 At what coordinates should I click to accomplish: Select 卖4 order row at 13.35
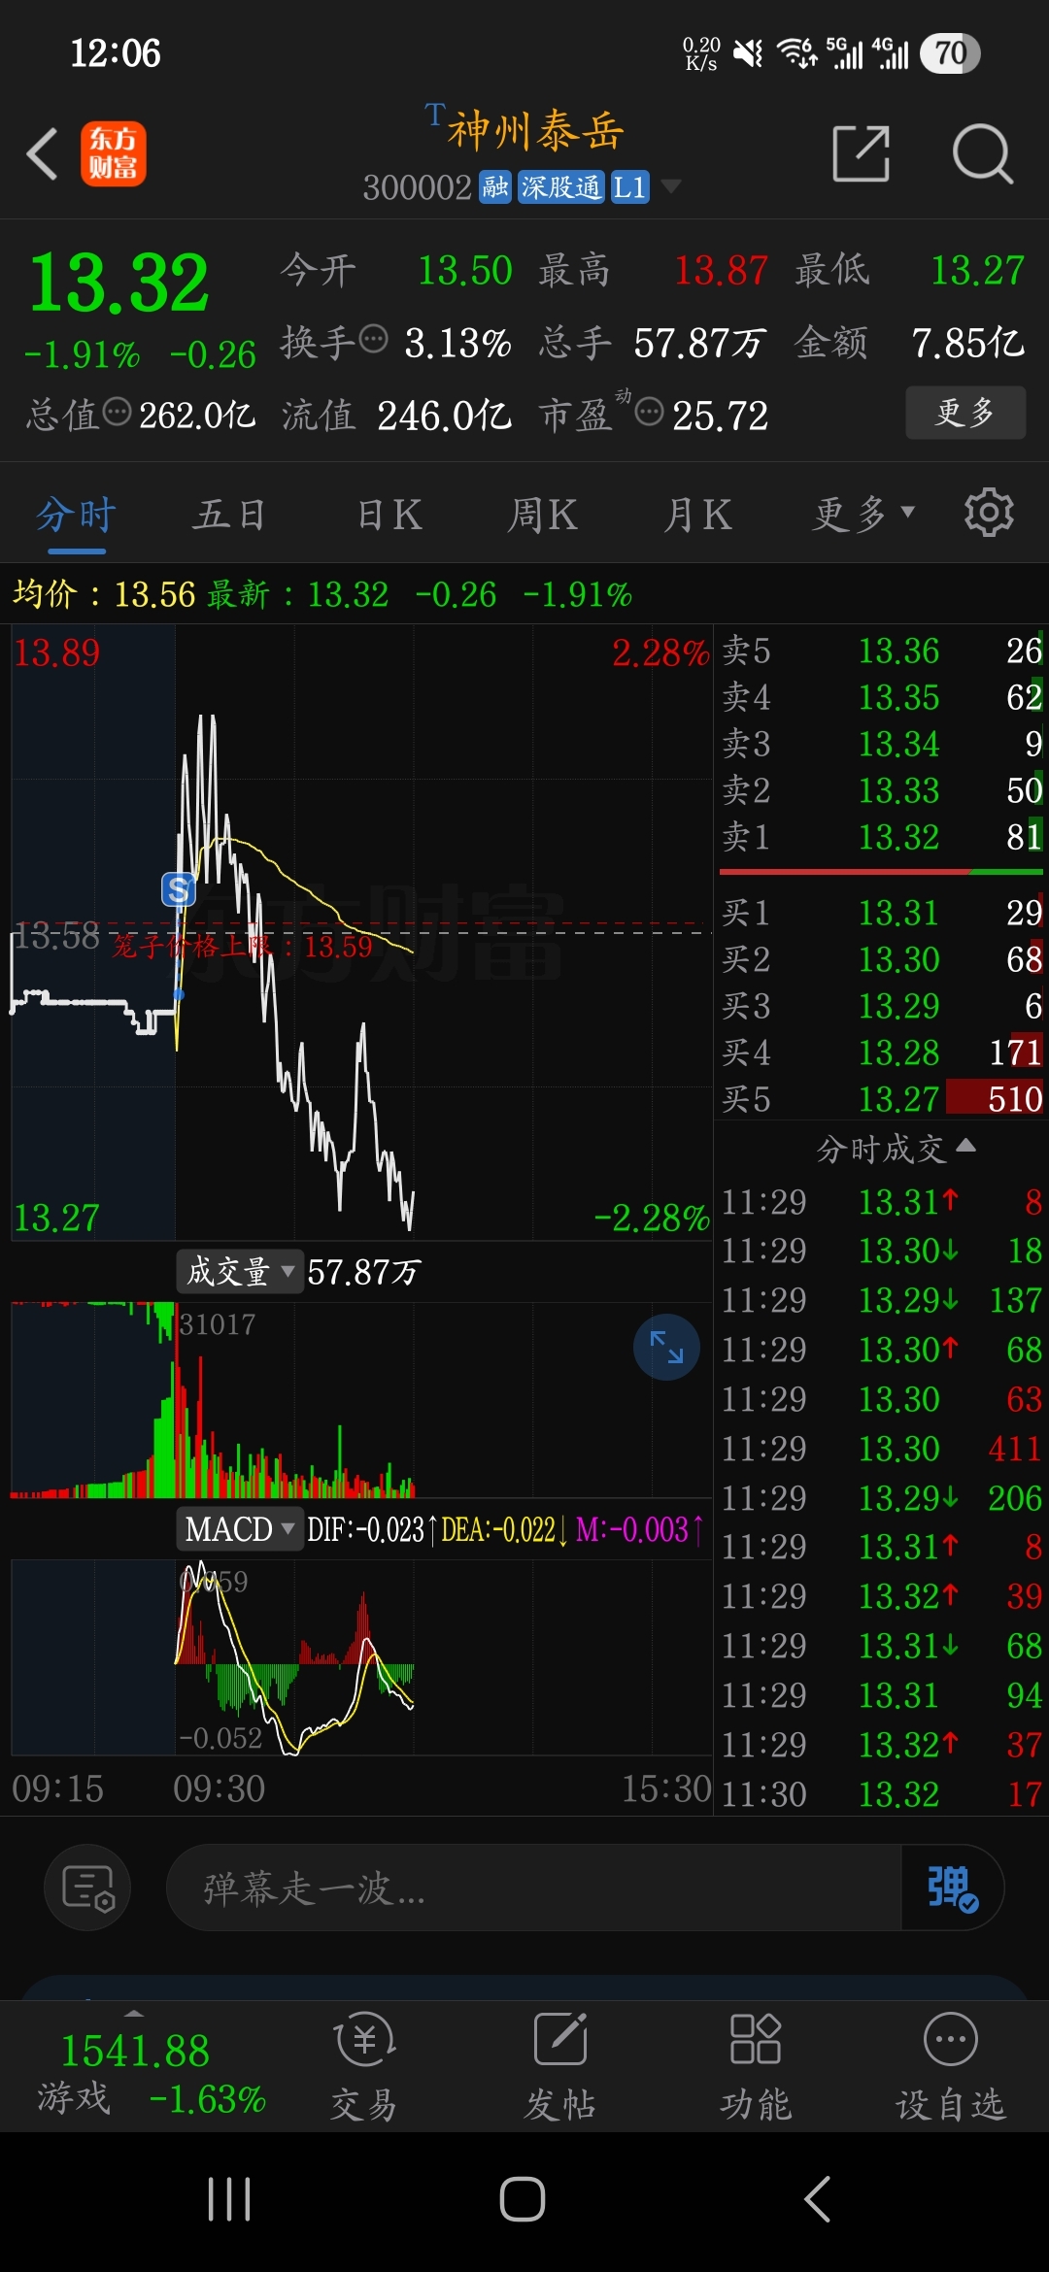point(882,696)
